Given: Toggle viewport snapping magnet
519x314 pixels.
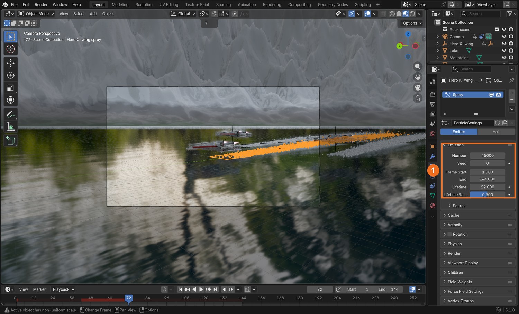Looking at the screenshot, I should coord(215,14).
